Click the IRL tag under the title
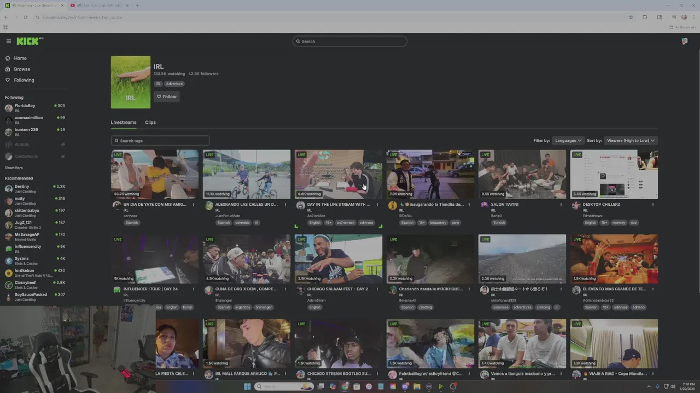Viewport: 700px width, 393px height. 158,84
